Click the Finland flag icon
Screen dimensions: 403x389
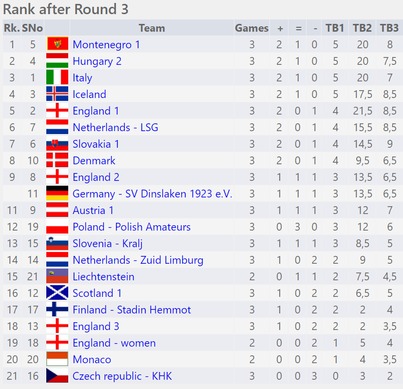[57, 310]
